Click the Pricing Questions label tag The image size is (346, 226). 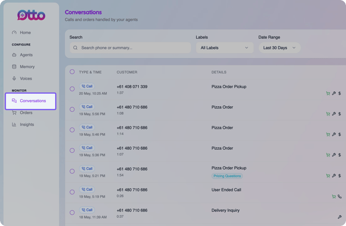coord(227,176)
